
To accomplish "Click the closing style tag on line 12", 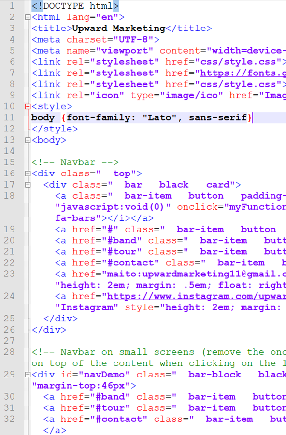I will click(55, 129).
